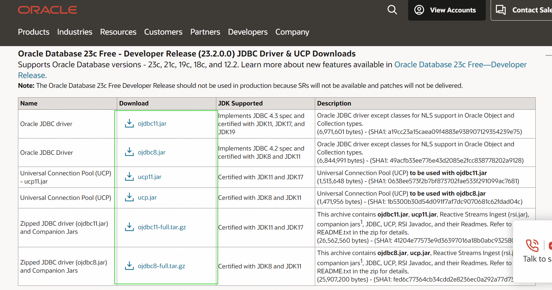Screen dimensions: 552x290
Task: Download the ucp.jar file link
Action: point(147,197)
